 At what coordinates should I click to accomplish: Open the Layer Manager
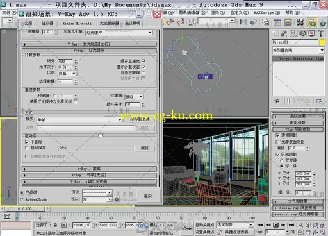point(265,22)
